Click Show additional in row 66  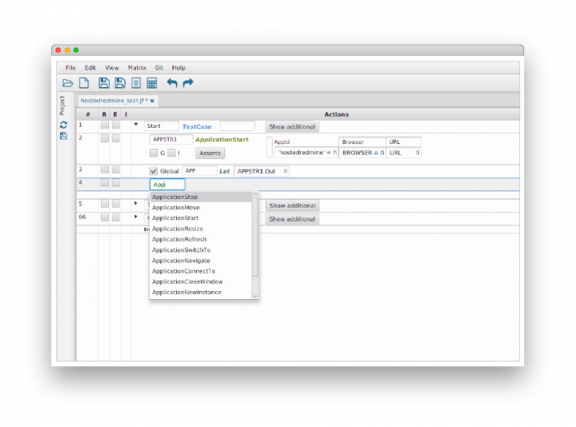pos(292,219)
